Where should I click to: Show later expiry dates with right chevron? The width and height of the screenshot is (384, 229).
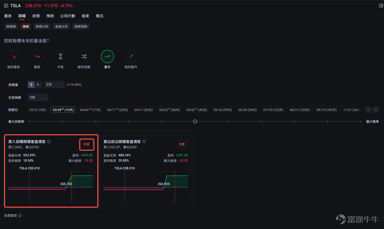click(376, 110)
